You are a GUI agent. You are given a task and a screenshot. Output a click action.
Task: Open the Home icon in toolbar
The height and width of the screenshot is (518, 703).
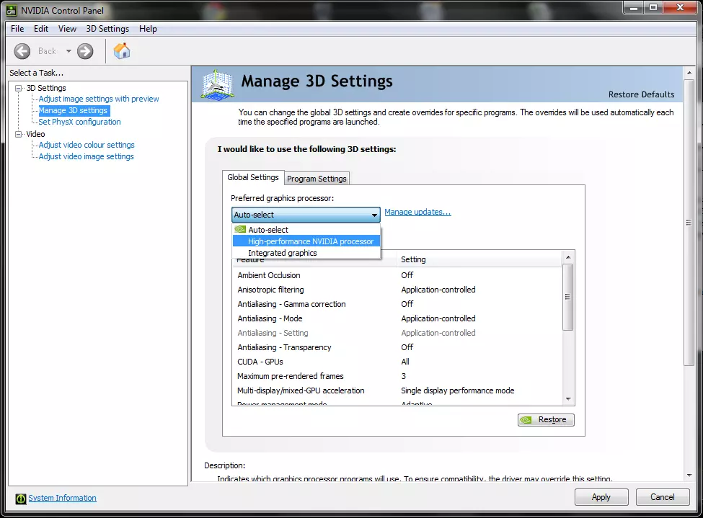122,51
